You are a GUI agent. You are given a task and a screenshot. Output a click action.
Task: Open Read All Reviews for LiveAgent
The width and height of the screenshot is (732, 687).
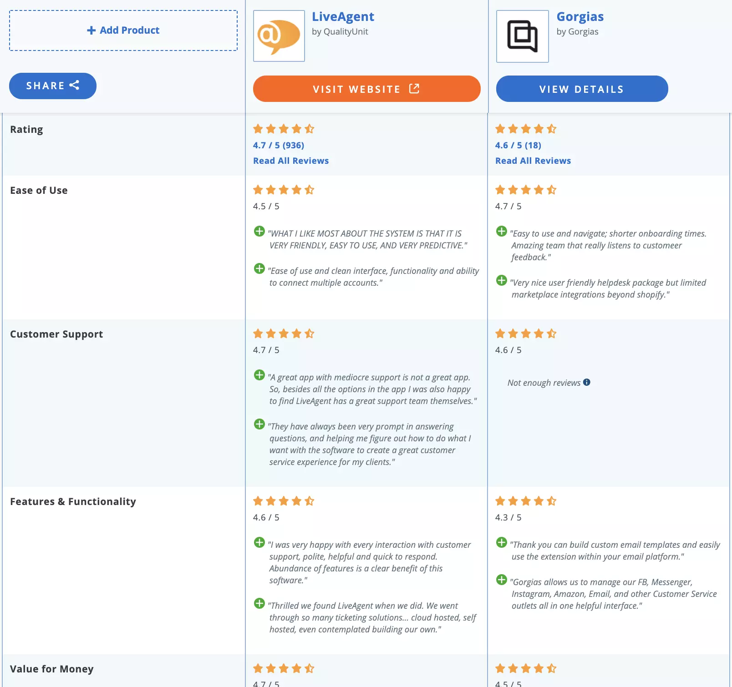[x=291, y=160]
